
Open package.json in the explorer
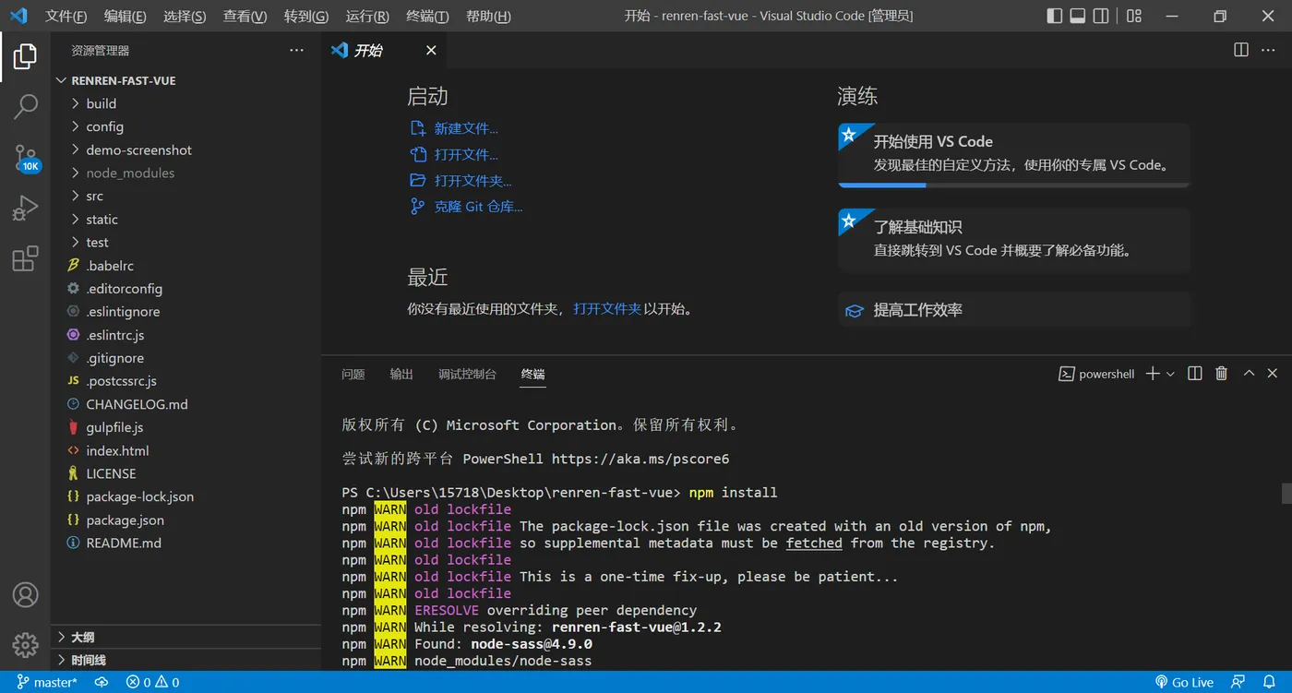coord(186,520)
